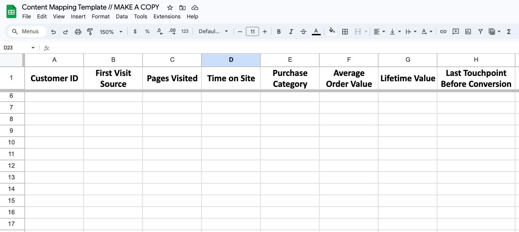This screenshot has height=232, width=519.
Task: Open the Insert menu
Action: (78, 16)
